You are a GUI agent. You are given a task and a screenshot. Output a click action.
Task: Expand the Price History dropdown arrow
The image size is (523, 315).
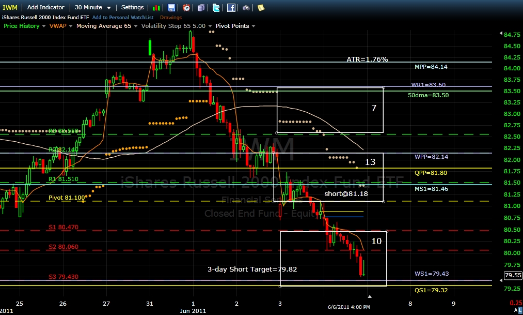pos(44,26)
